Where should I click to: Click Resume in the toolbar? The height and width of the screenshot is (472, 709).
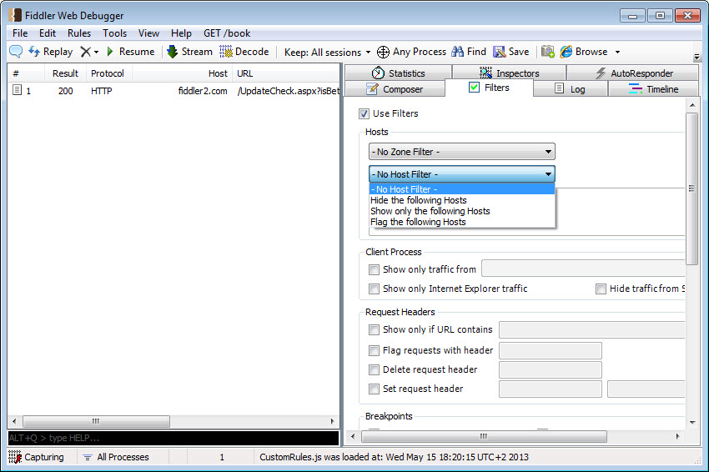(131, 52)
